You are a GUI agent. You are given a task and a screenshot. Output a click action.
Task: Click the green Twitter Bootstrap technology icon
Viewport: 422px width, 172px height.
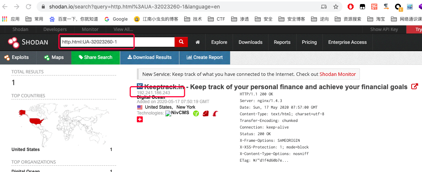tap(196, 113)
